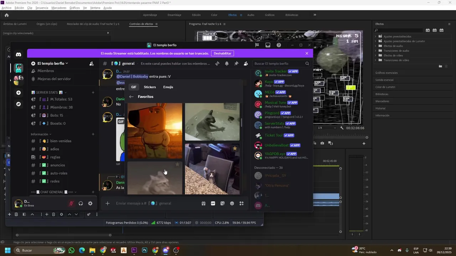Open Premiere program monitor wrench settings
The height and width of the screenshot is (256, 456).
point(342,128)
